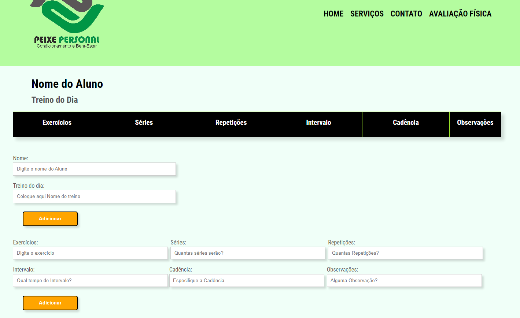Click the Cadência: form label
The width and height of the screenshot is (520, 318).
click(181, 270)
